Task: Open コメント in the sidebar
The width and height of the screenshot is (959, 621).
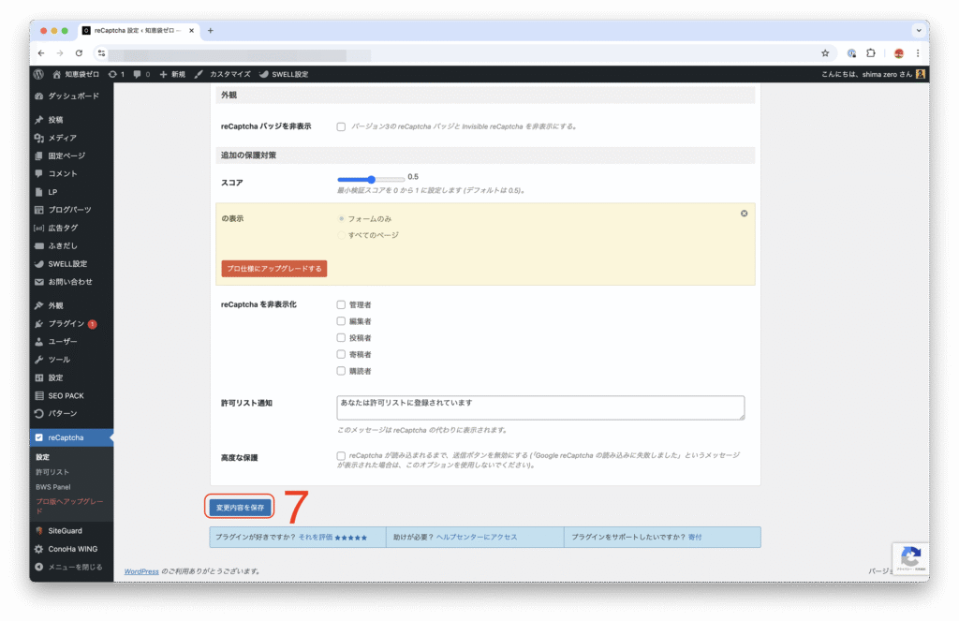Action: click(71, 174)
